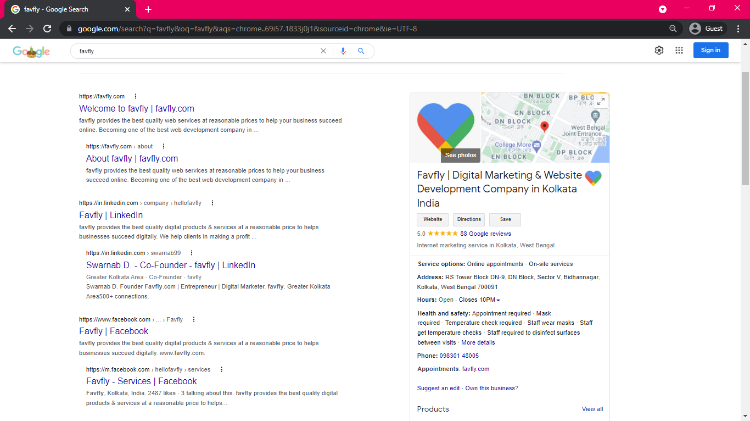Screen dimensions: 750x421
Task: Click Suggest an edit
Action: coord(438,389)
